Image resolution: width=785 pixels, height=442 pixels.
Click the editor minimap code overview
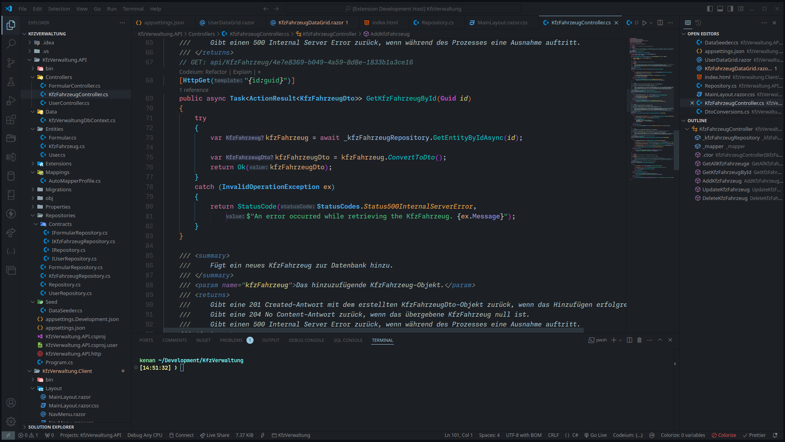(651, 109)
